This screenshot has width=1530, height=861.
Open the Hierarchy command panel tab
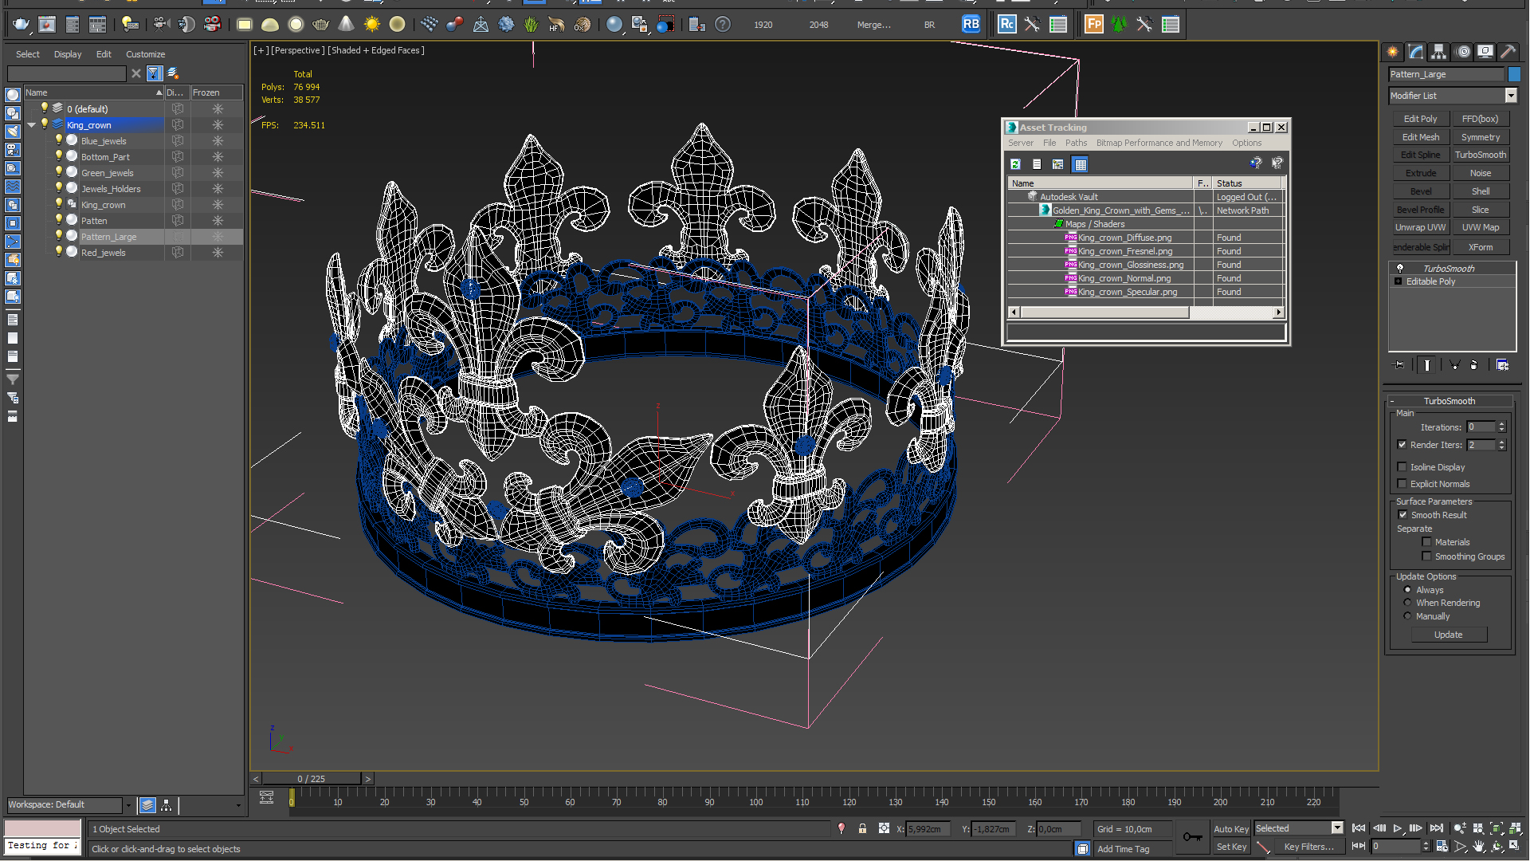(x=1439, y=52)
